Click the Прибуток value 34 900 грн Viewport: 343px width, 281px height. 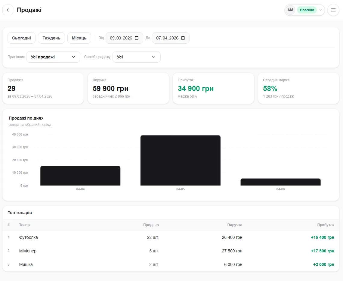[196, 89]
